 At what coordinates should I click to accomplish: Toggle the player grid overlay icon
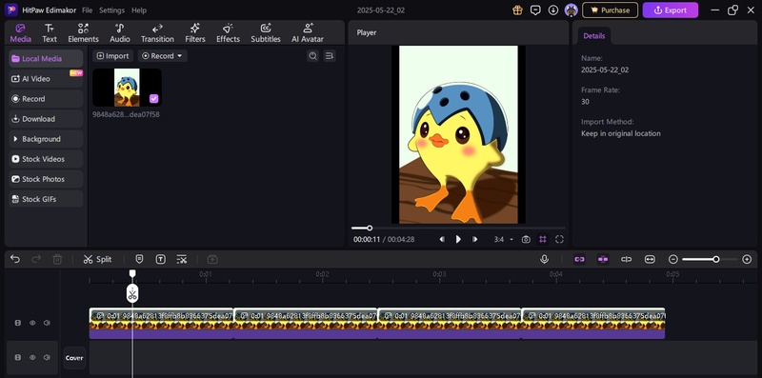pos(542,240)
